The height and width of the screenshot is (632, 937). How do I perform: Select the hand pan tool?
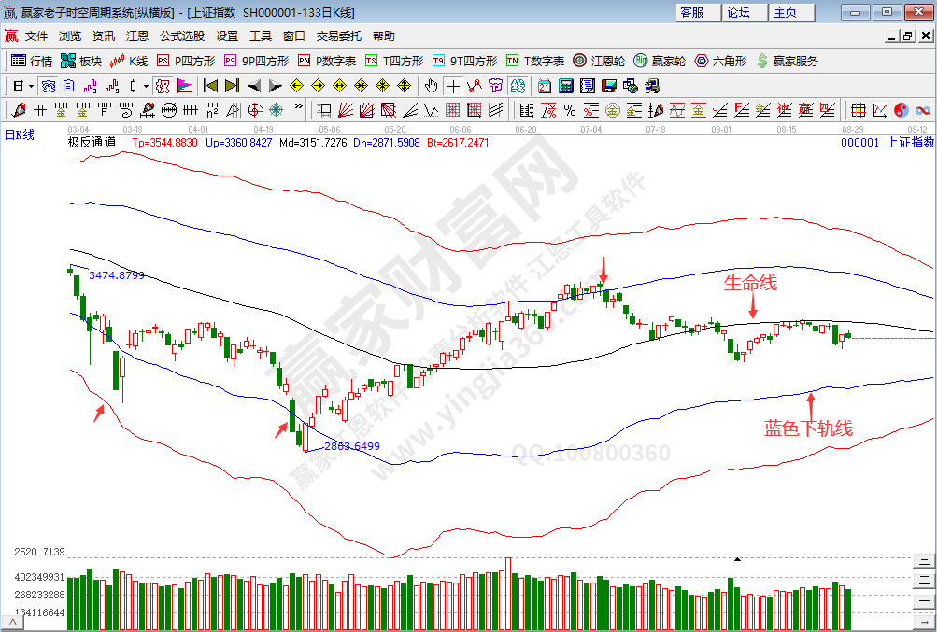click(431, 86)
